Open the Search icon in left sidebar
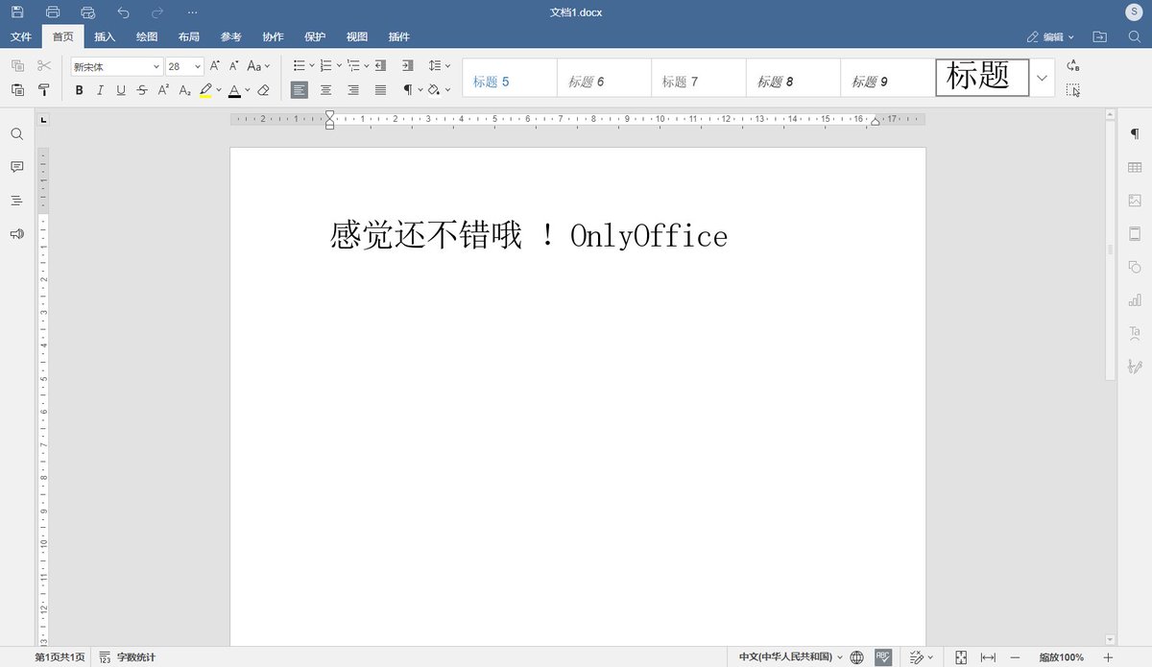Image resolution: width=1152 pixels, height=667 pixels. tap(16, 134)
